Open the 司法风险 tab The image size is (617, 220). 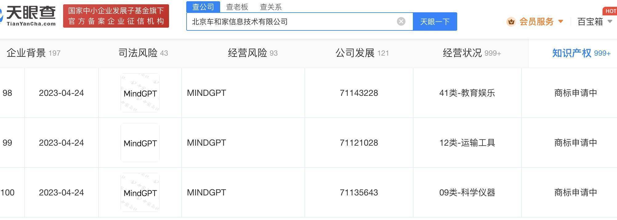pos(143,53)
